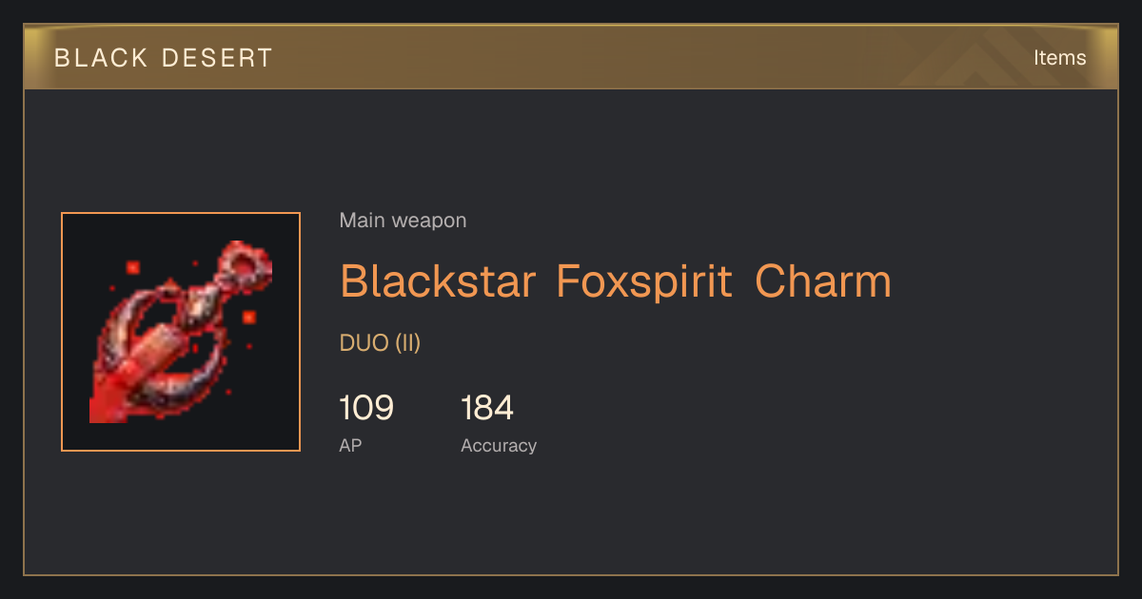This screenshot has height=599, width=1142.
Task: Click the 109 attack power value
Action: click(366, 408)
